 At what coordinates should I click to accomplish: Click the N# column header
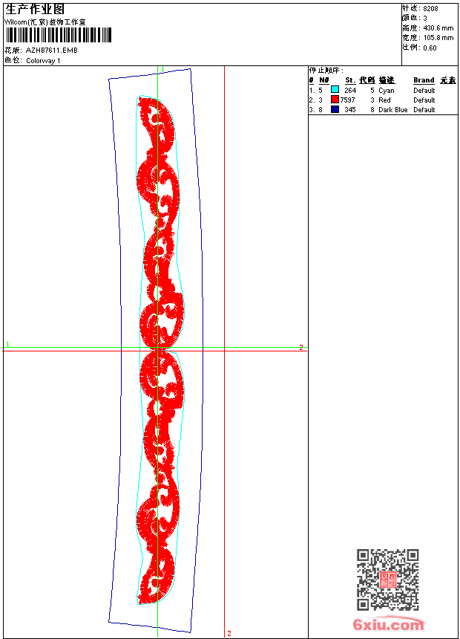coord(324,80)
